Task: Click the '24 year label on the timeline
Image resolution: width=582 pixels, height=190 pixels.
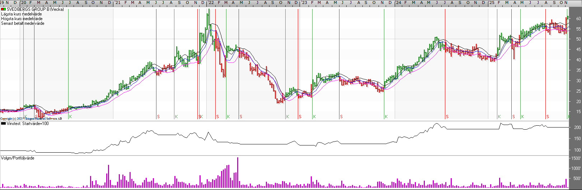Action: 398,3
